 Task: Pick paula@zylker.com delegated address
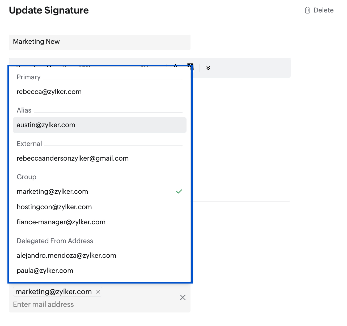pyautogui.click(x=100, y=271)
